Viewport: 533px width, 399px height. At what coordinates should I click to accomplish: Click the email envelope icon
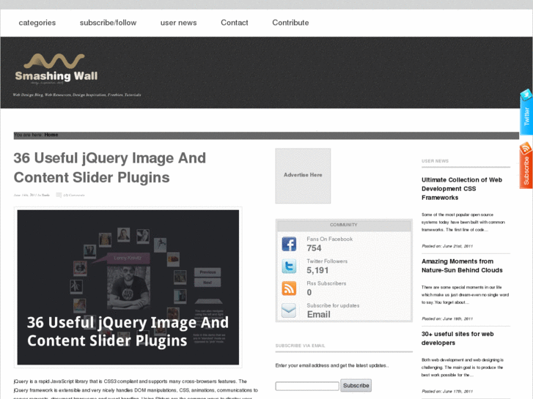click(x=289, y=310)
